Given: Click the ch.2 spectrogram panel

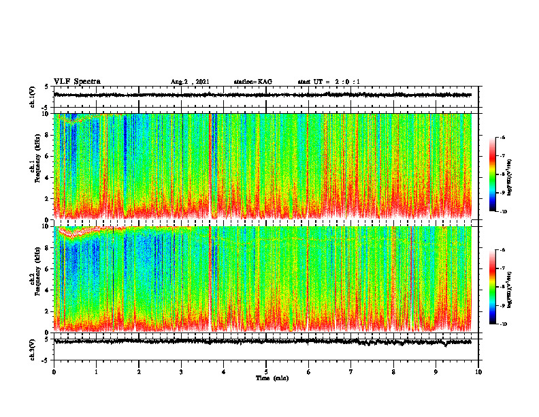Looking at the screenshot, I should (x=262, y=279).
